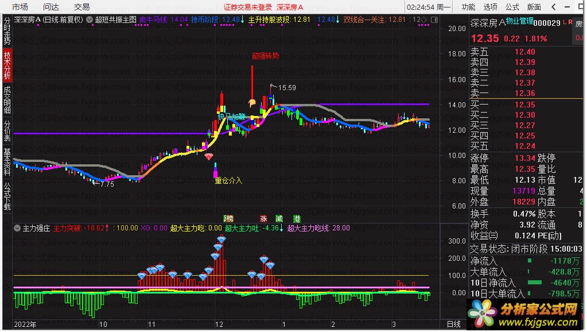Click the 10日净流入 value -4640万
This screenshot has height=332, width=587.
pos(565,283)
